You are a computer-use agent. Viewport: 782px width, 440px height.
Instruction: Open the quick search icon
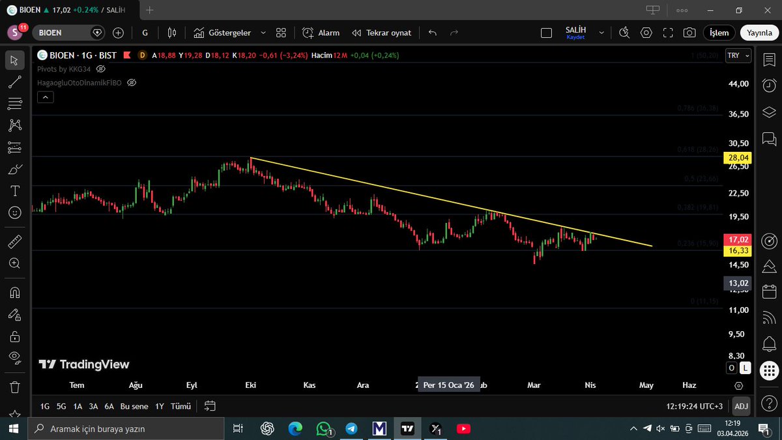(624, 33)
